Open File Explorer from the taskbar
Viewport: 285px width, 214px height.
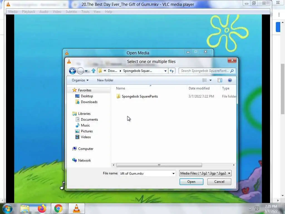tap(25, 209)
